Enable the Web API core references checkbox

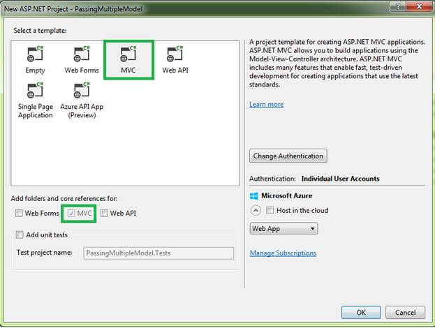pyautogui.click(x=104, y=213)
